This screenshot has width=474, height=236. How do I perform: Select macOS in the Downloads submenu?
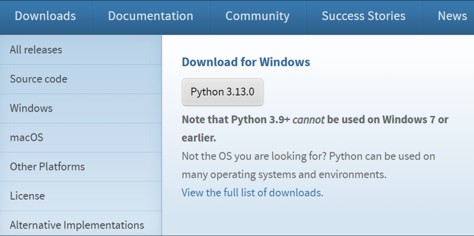(x=27, y=137)
